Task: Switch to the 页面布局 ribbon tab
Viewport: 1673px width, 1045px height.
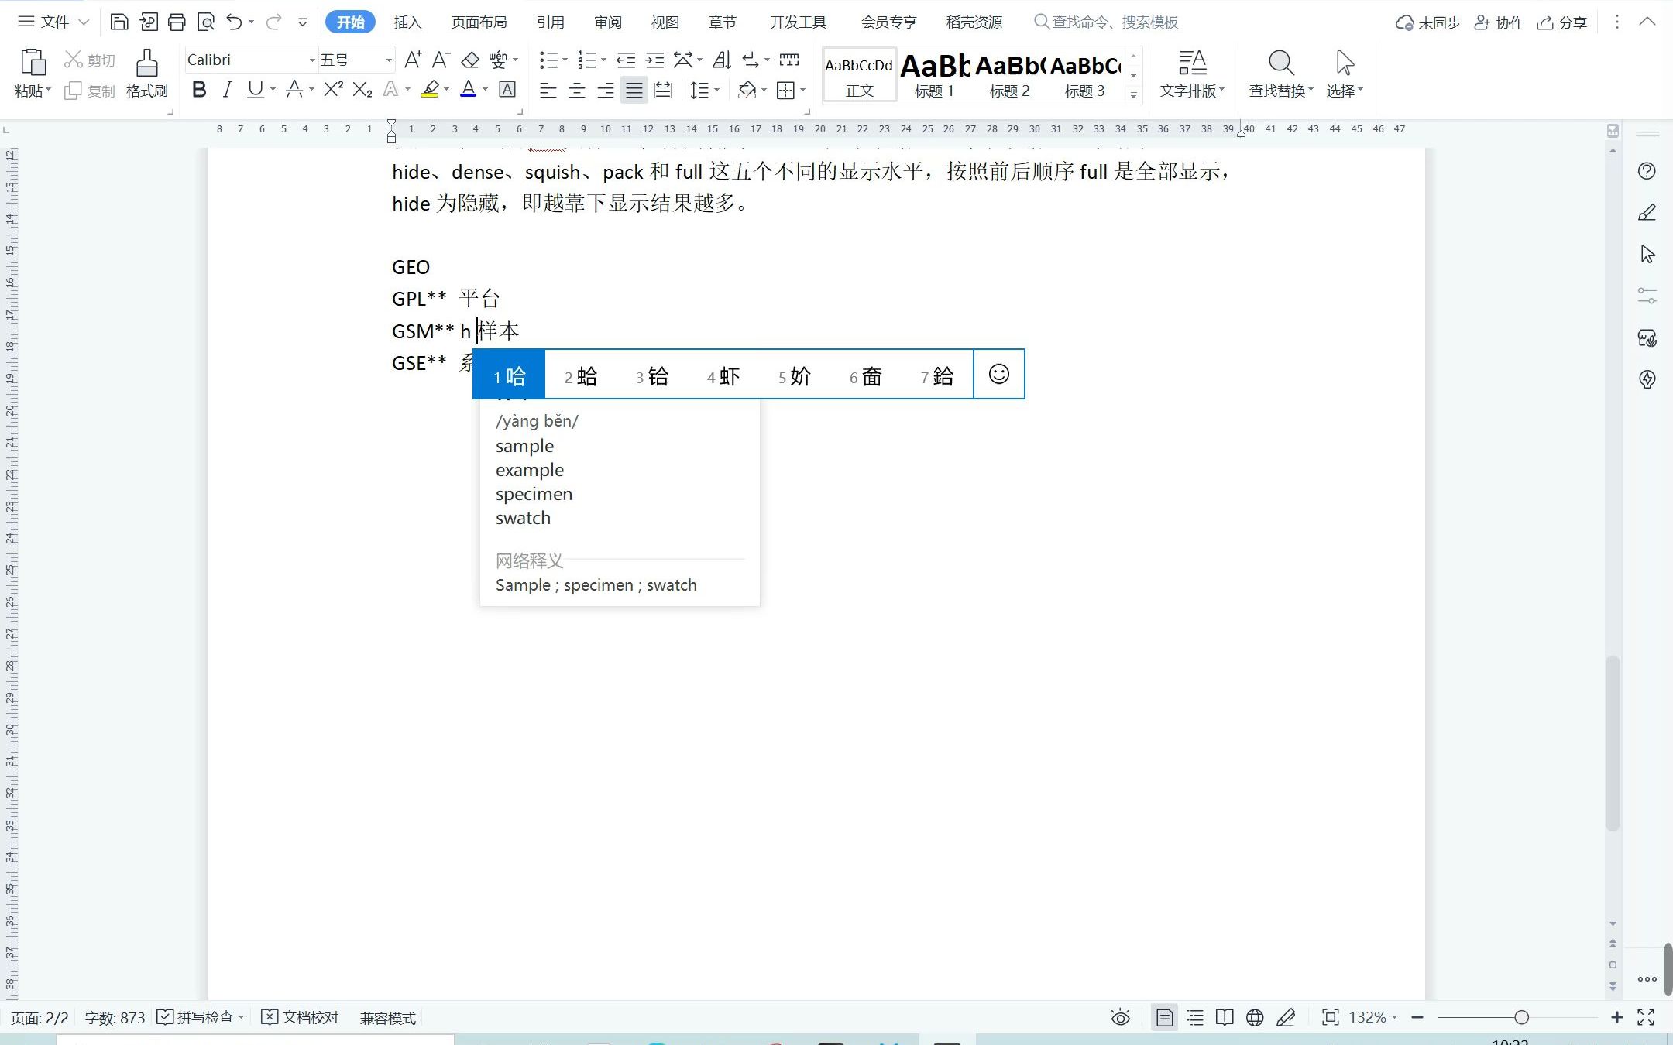Action: click(x=479, y=22)
